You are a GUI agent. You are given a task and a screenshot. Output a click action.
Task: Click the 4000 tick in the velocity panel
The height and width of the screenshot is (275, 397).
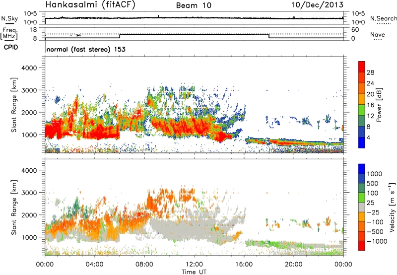29,170
